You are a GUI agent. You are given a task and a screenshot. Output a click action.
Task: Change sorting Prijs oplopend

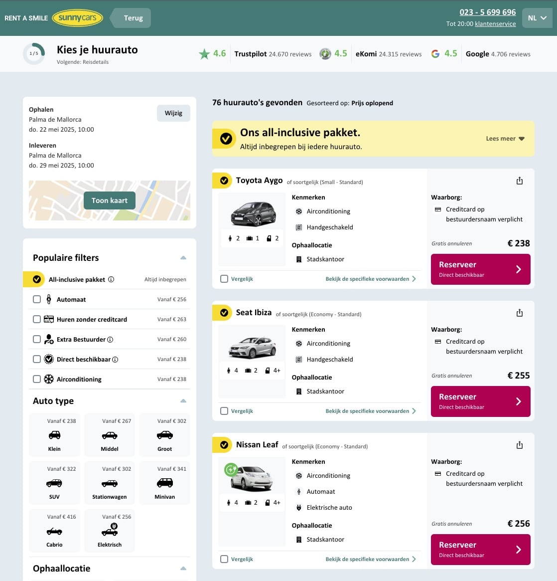point(372,103)
